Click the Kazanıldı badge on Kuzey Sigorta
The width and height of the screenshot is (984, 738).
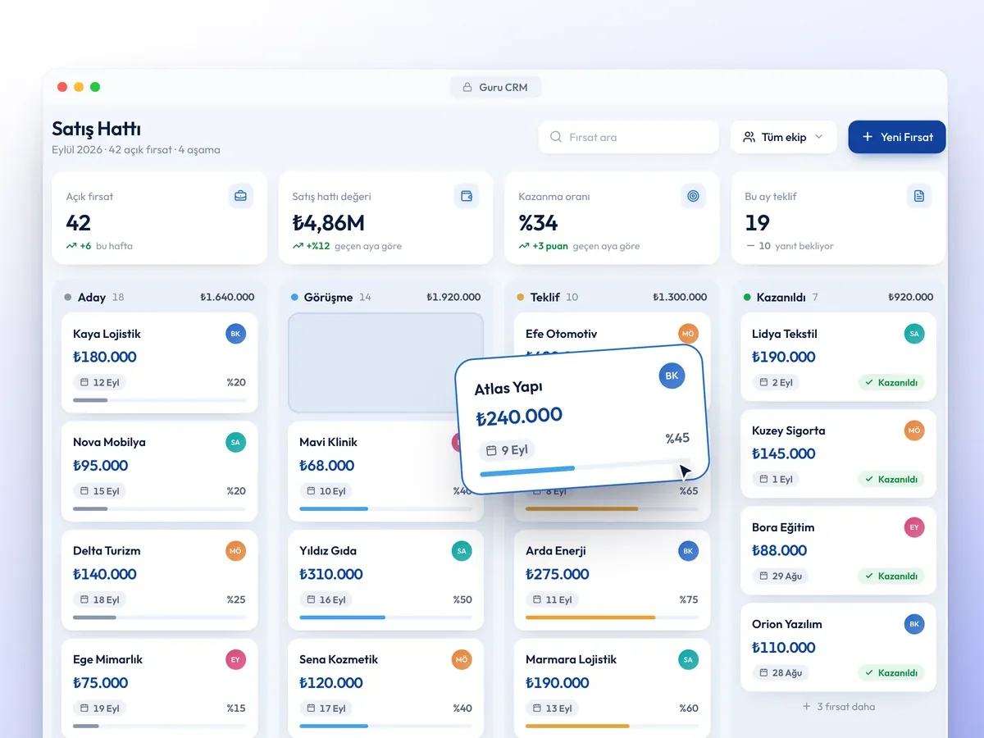coord(891,479)
